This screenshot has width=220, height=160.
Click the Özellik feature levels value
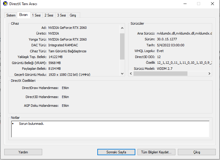click(x=184, y=63)
